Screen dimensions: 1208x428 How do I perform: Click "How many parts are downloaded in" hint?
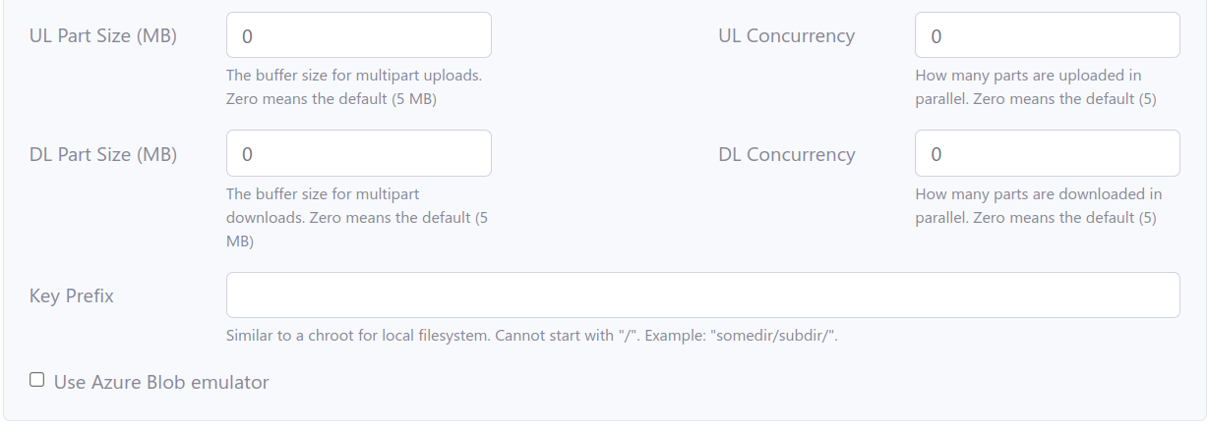1038,194
